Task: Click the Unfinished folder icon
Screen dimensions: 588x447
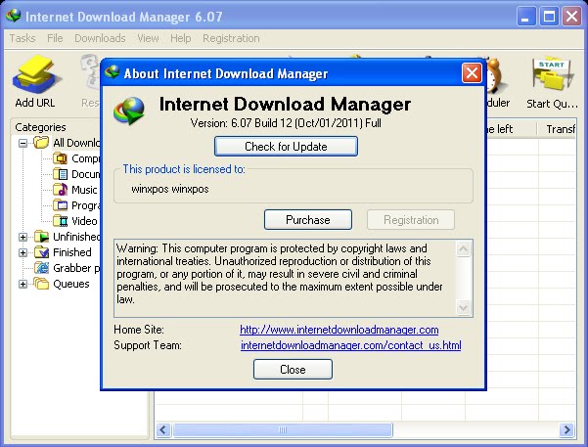Action: (x=41, y=237)
